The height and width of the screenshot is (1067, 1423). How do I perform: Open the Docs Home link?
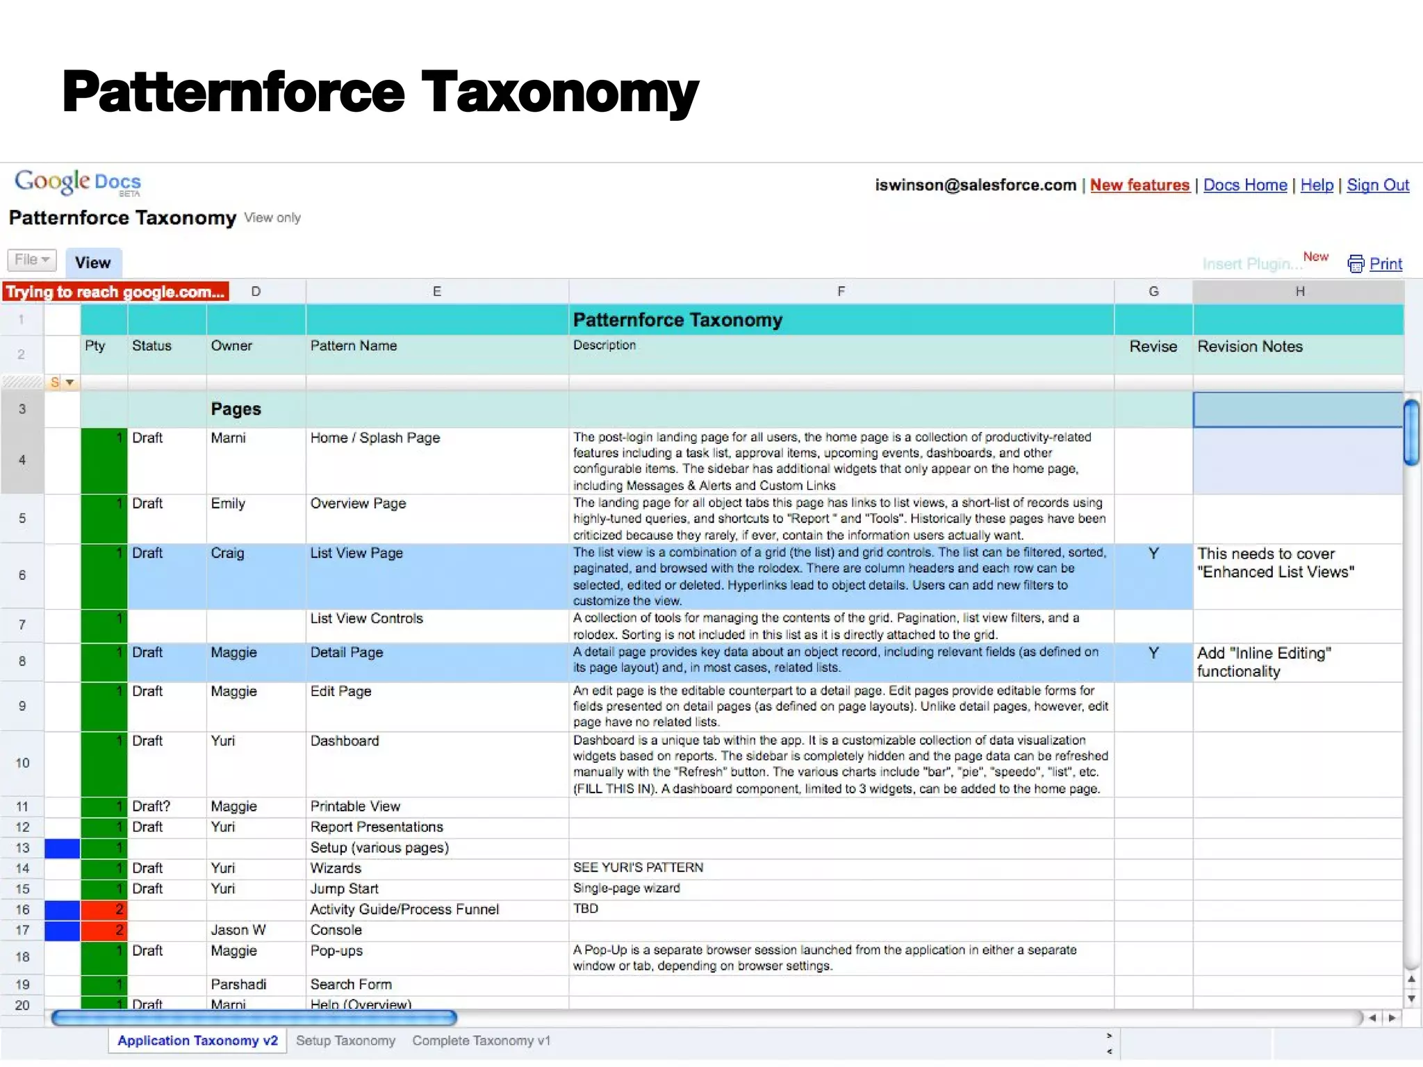[x=1245, y=185]
